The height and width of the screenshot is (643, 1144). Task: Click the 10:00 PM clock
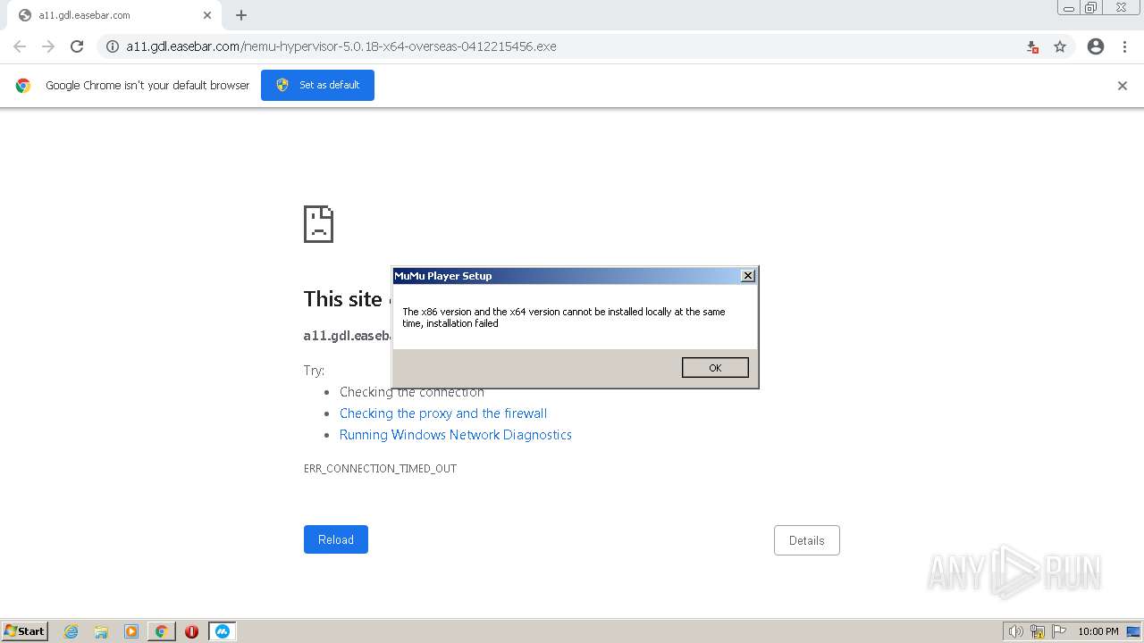click(x=1098, y=631)
